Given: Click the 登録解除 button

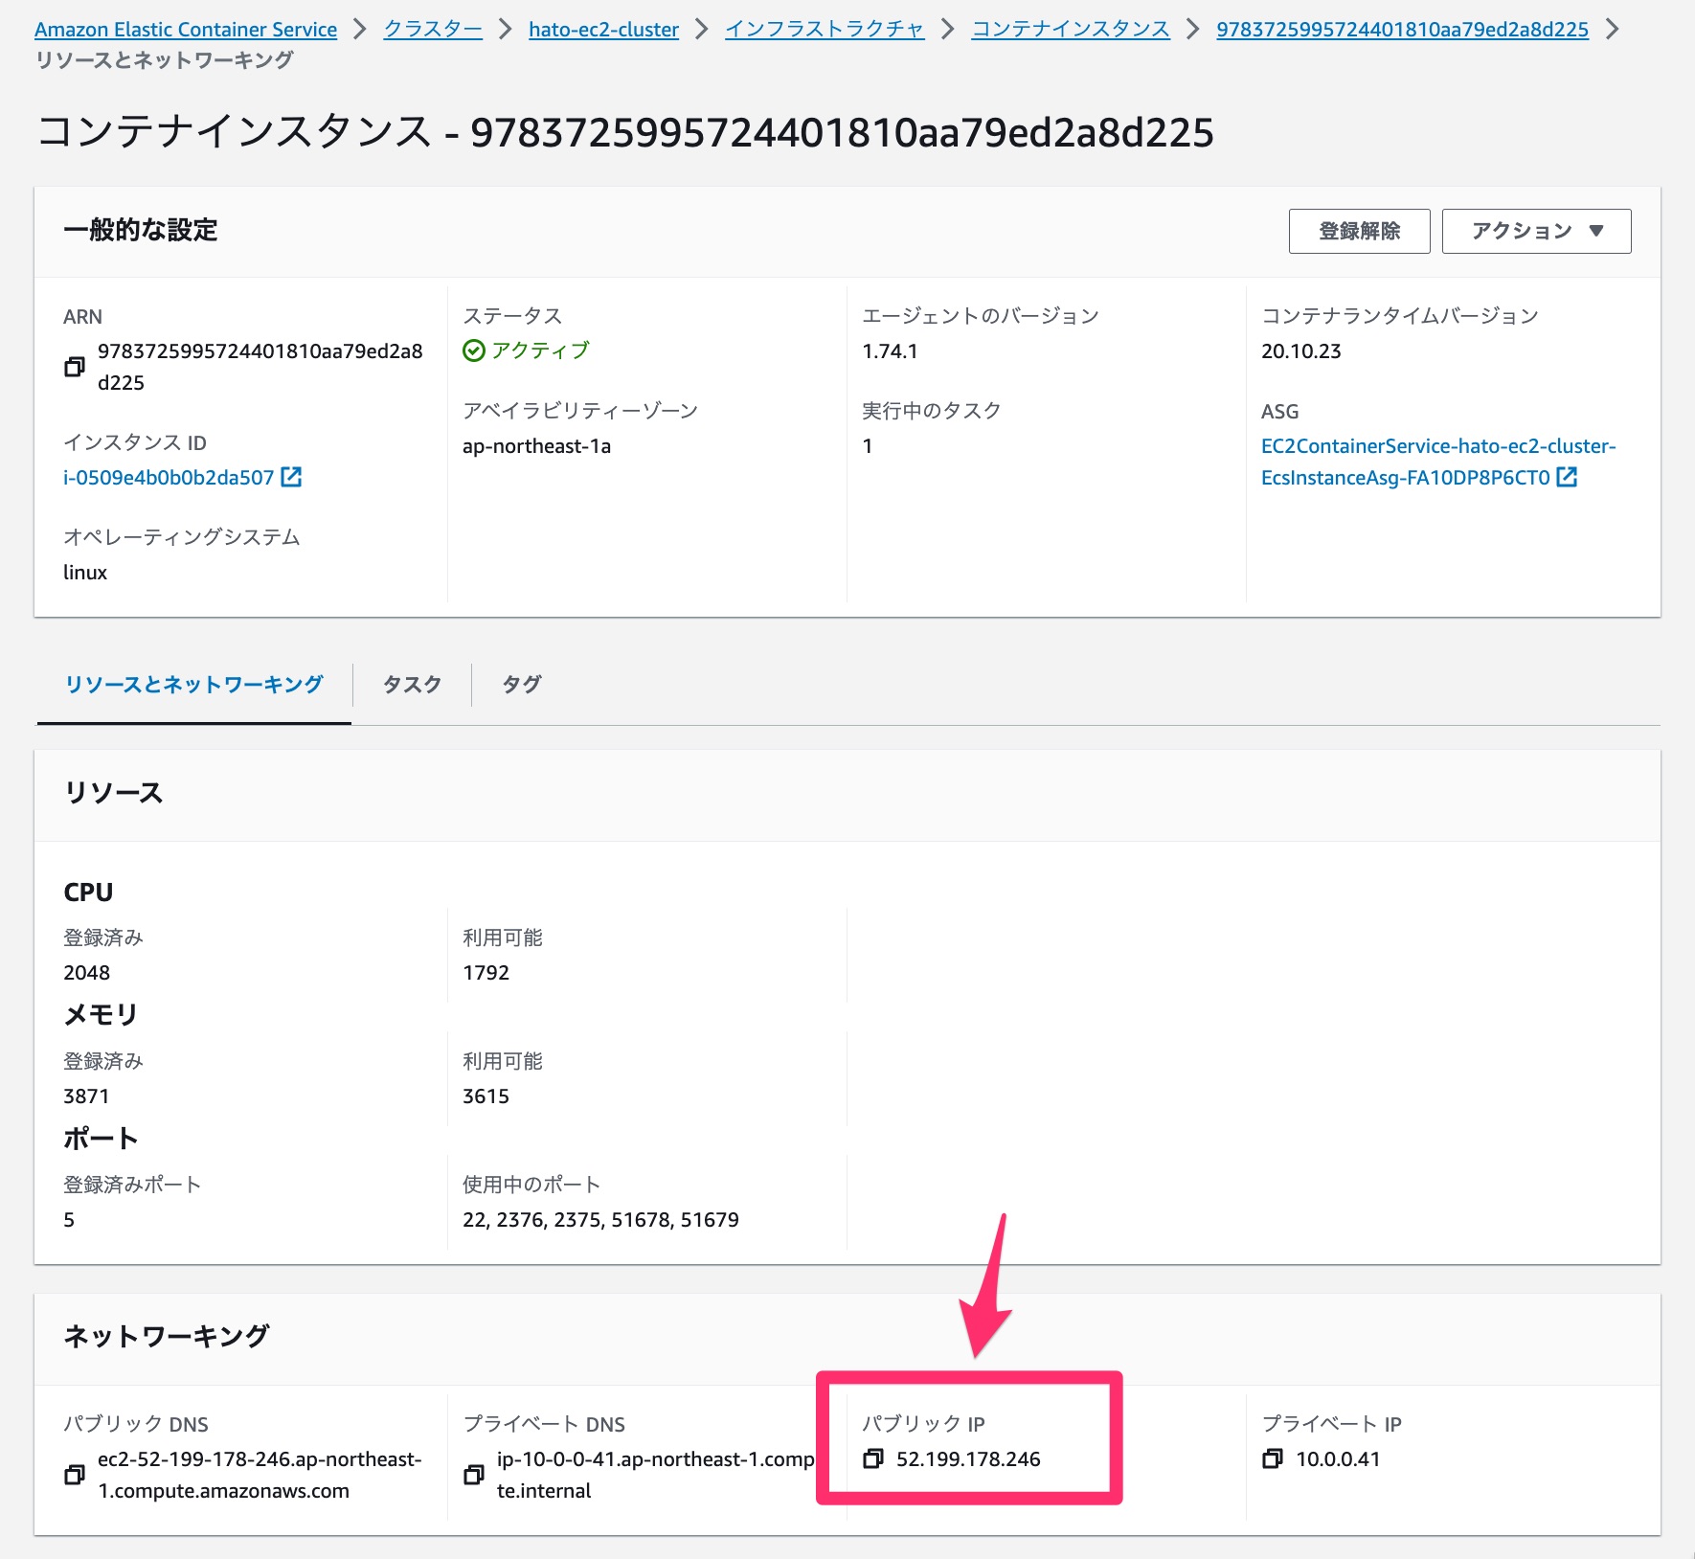Looking at the screenshot, I should pos(1360,230).
